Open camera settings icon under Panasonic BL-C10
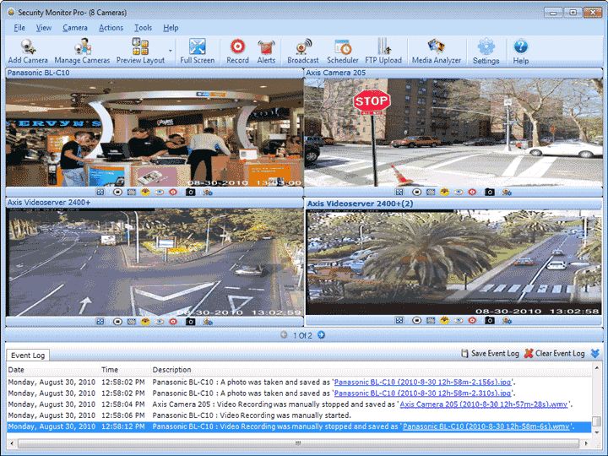The width and height of the screenshot is (608, 456). tap(208, 192)
